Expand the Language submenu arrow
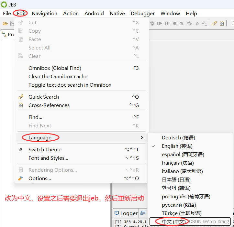 pyautogui.click(x=142, y=137)
